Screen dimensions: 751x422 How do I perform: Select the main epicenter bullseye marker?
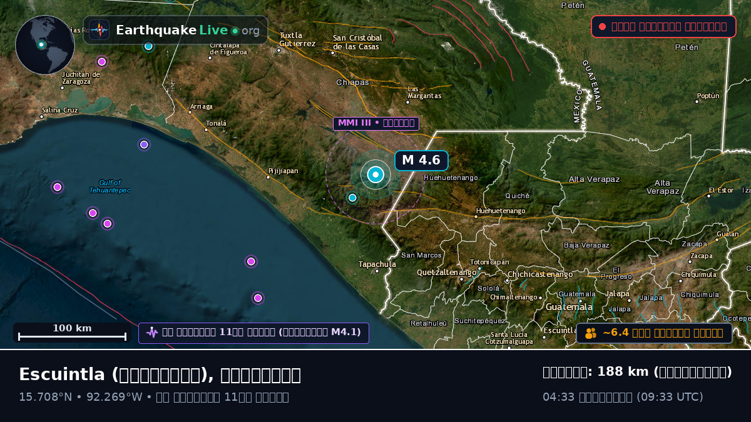pyautogui.click(x=375, y=175)
